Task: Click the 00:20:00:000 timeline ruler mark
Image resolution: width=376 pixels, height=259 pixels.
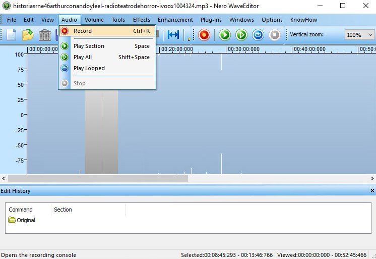Action: 177,49
